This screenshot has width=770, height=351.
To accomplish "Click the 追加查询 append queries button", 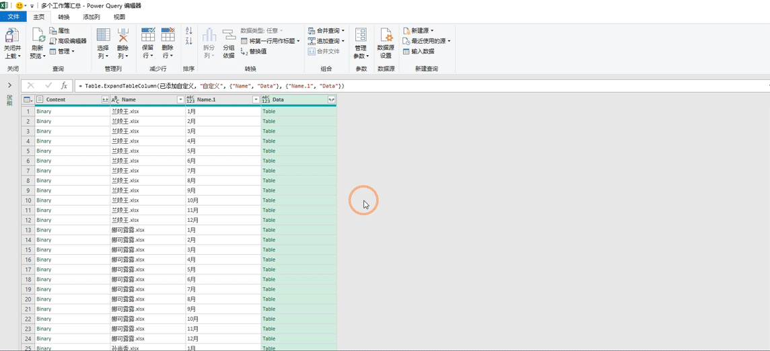I will pos(328,41).
